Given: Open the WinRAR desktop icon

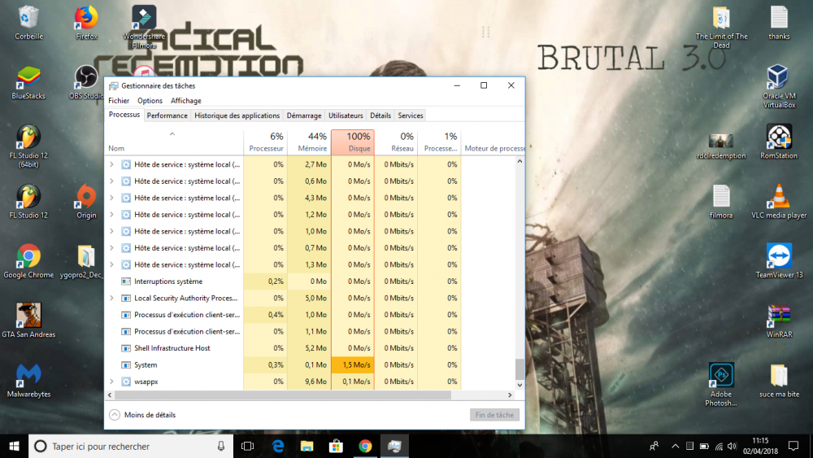Looking at the screenshot, I should (779, 315).
